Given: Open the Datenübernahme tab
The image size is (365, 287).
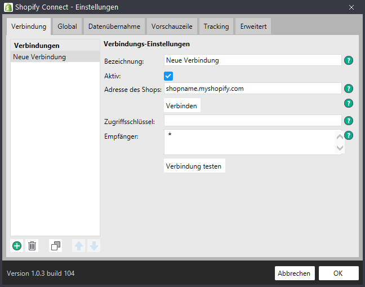Looking at the screenshot, I should [114, 27].
